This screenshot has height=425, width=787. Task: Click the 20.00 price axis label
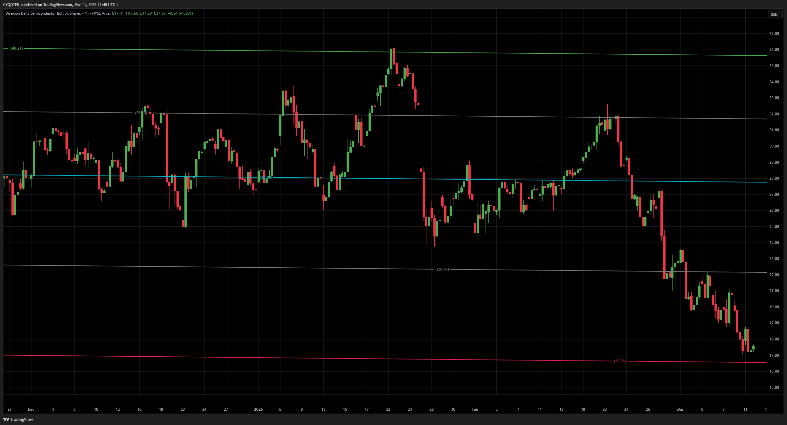(774, 307)
